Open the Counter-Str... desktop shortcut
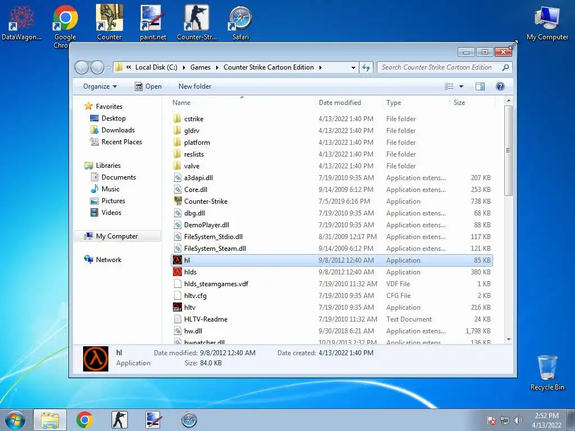The width and height of the screenshot is (575, 431). (197, 22)
